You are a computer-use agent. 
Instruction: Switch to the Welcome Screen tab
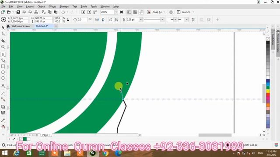point(21,26)
